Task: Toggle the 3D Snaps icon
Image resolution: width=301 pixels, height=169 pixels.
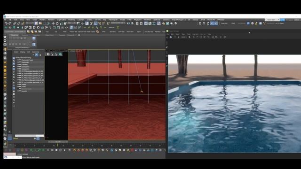Action: coord(91,23)
